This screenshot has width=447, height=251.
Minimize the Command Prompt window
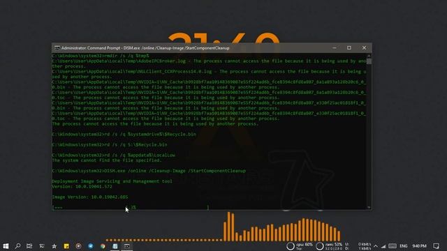click(x=335, y=48)
